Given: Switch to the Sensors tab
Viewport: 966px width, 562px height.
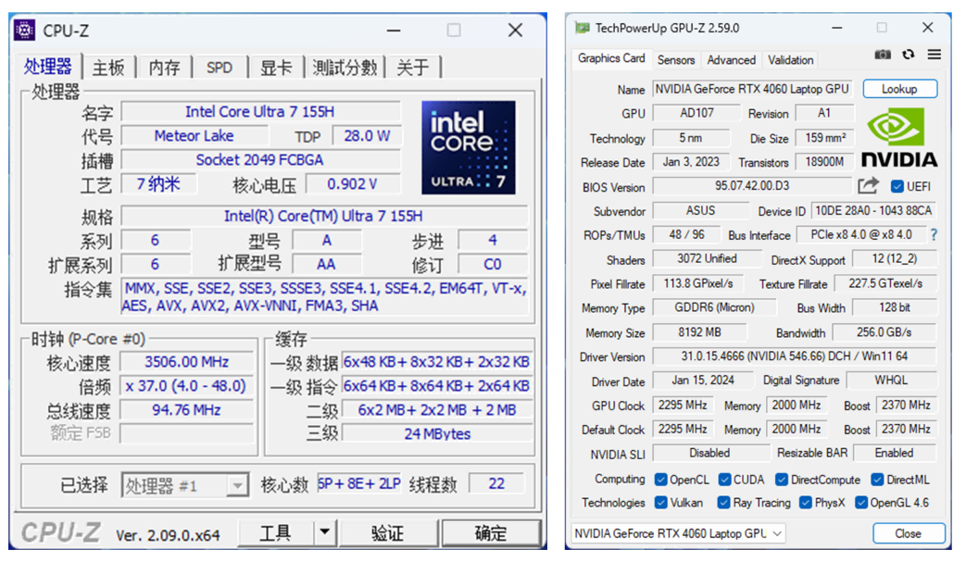Looking at the screenshot, I should click(x=676, y=60).
